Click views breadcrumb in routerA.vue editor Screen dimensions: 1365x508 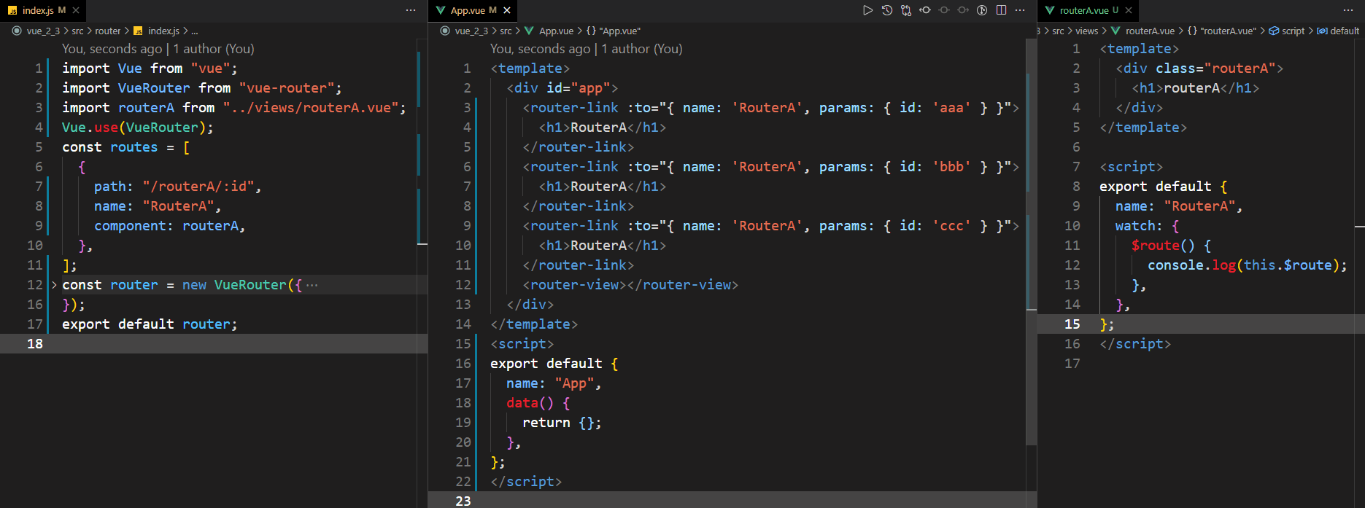tap(1086, 31)
